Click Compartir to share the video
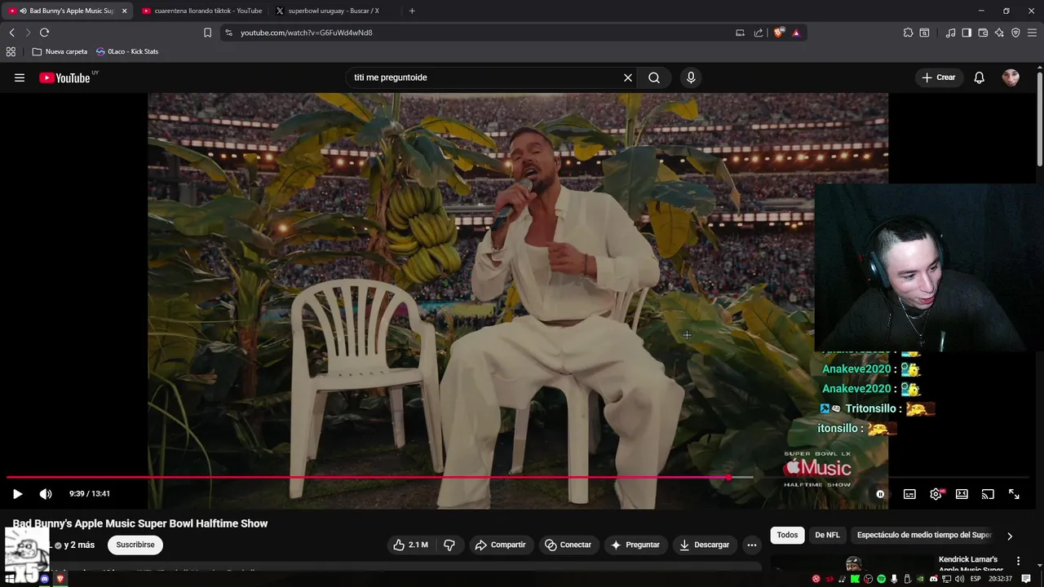The image size is (1044, 587). 501,545
